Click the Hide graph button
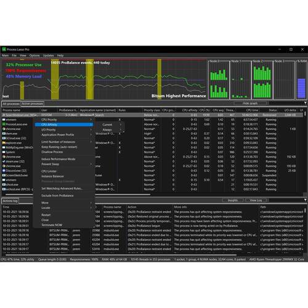Screen dimensions: 308x308 click(250, 103)
